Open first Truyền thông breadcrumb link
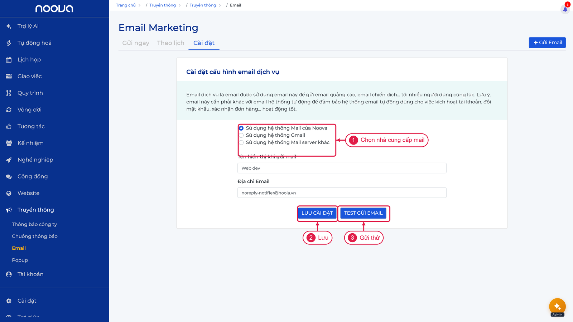 tap(163, 5)
